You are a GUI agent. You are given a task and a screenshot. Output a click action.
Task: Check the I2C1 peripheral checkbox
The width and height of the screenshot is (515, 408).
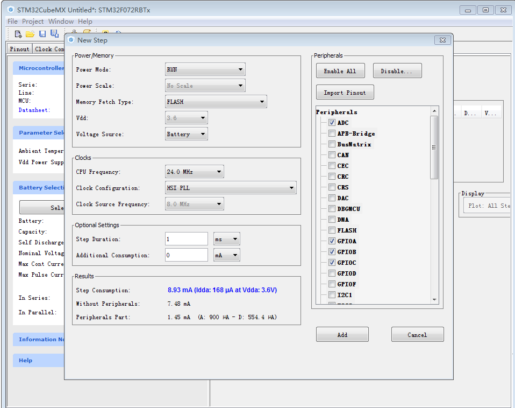pos(332,295)
